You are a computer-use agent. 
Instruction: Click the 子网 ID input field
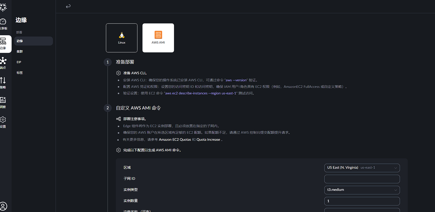[362, 179]
